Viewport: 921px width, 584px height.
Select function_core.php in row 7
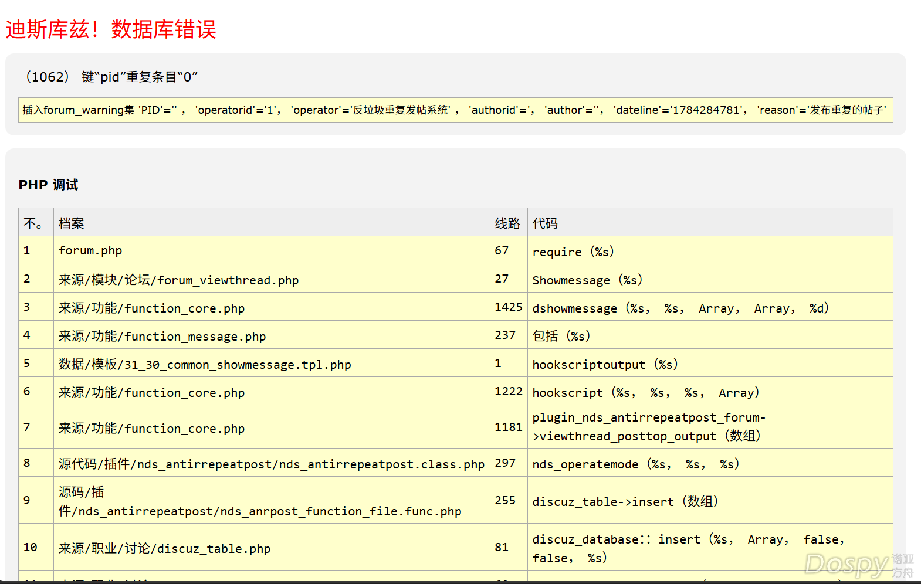tap(272, 427)
